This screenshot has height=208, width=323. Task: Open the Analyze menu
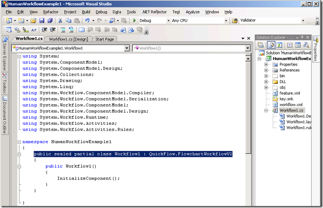[x=193, y=12]
